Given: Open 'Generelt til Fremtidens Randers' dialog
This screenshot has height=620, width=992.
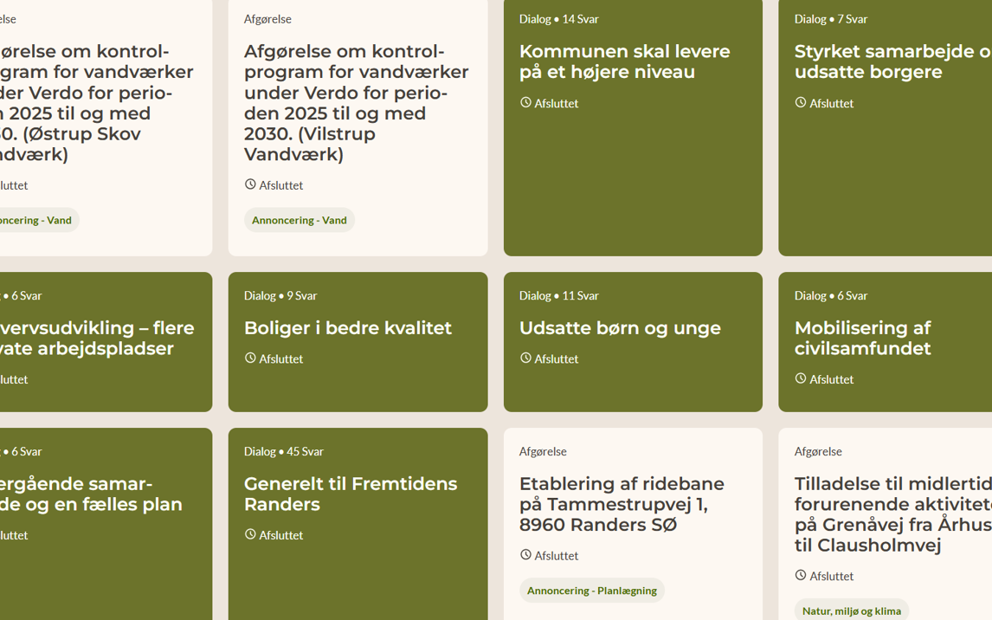Looking at the screenshot, I should coord(350,494).
